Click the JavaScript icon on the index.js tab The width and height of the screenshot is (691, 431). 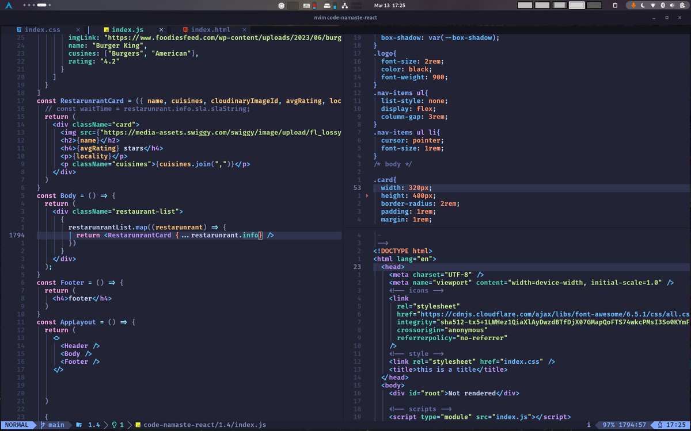107,29
